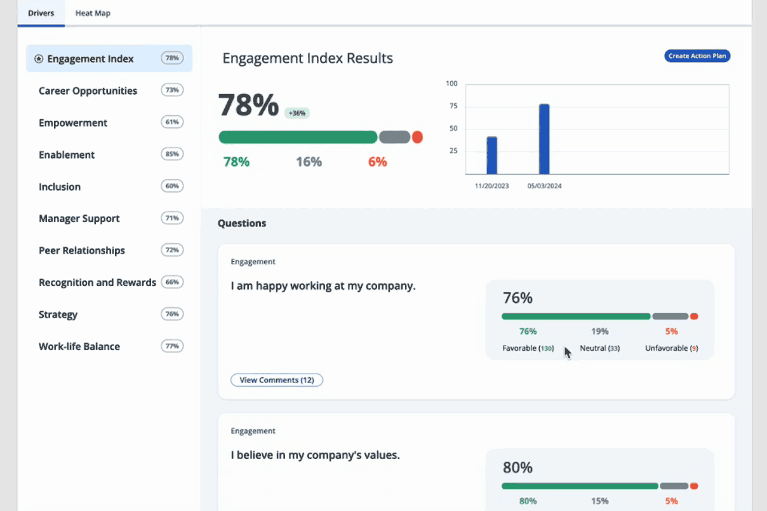Image resolution: width=767 pixels, height=511 pixels.
Task: Click the "05/03/2024" date label
Action: click(x=544, y=186)
